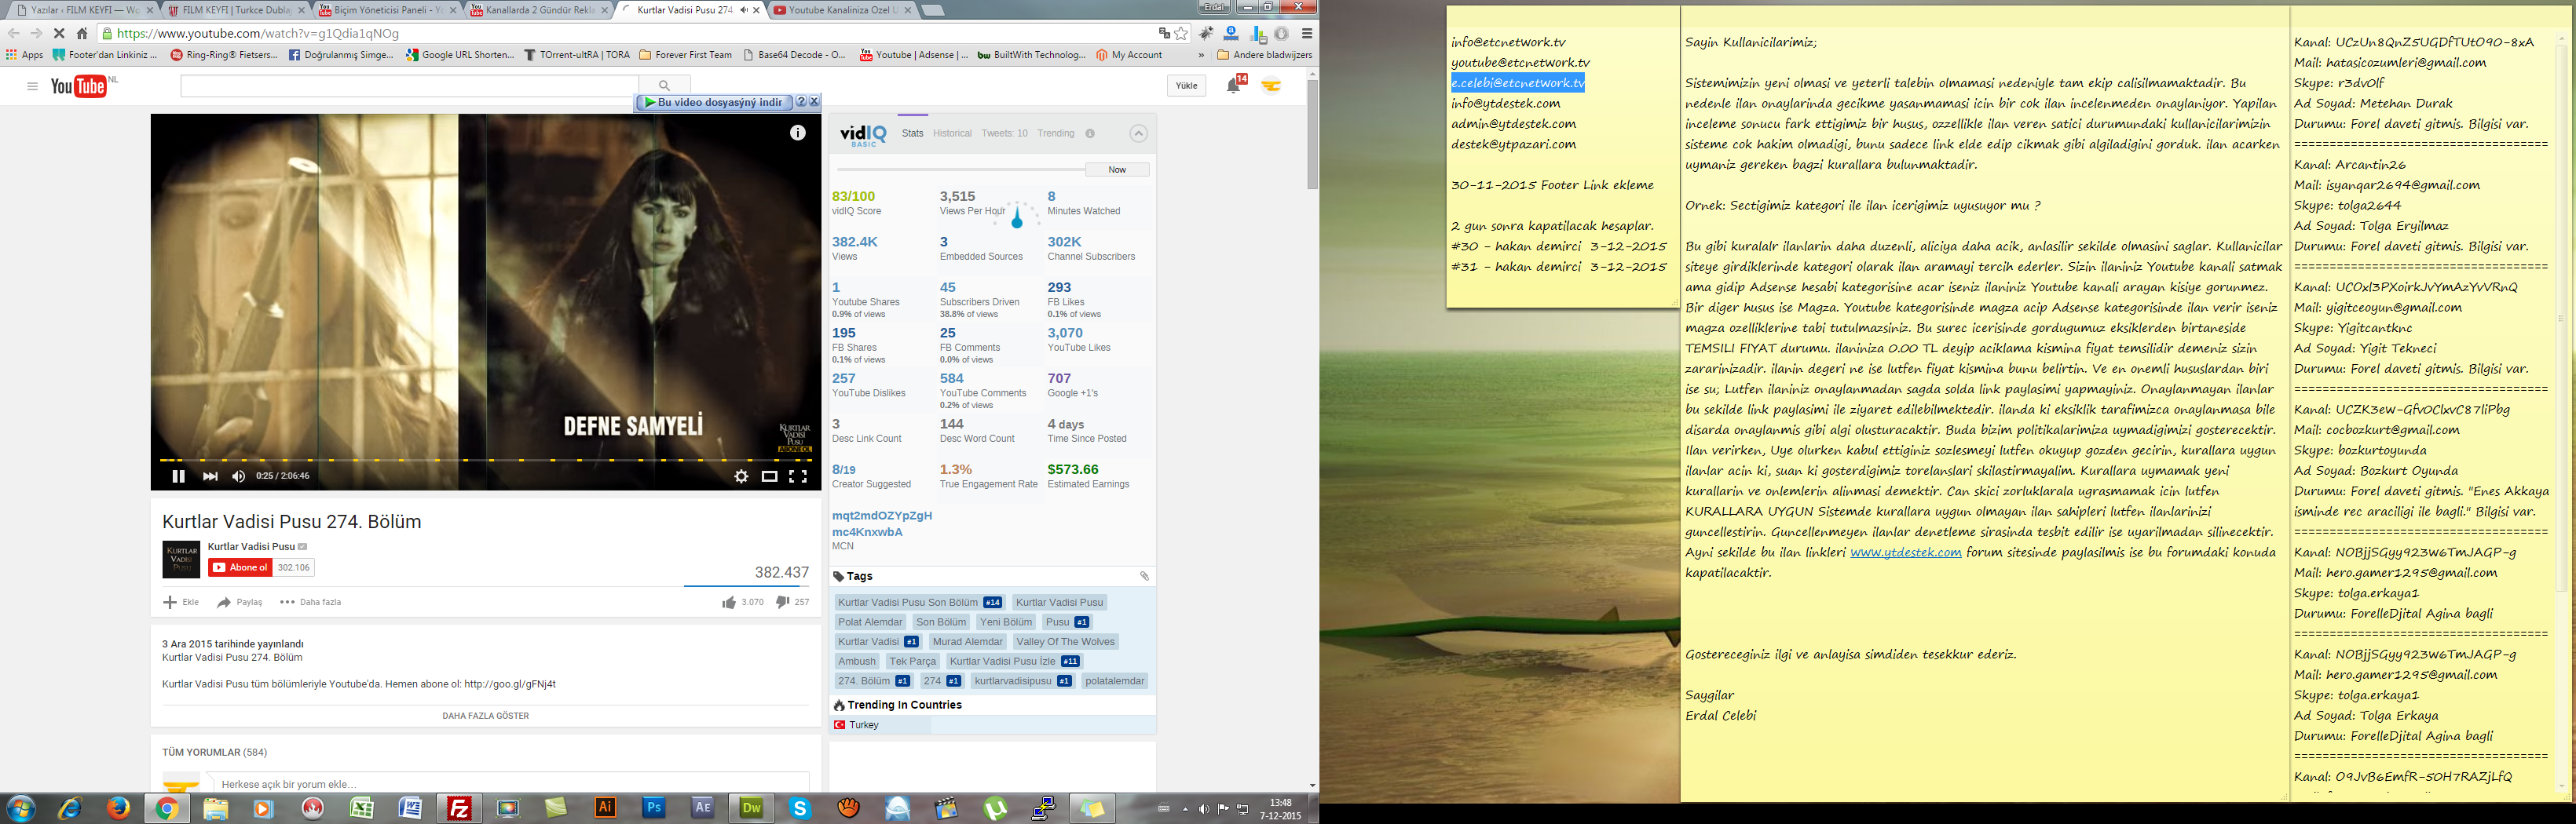Show more bookmarks chevron
Viewport: 2576px width, 824px height.
[x=1201, y=55]
